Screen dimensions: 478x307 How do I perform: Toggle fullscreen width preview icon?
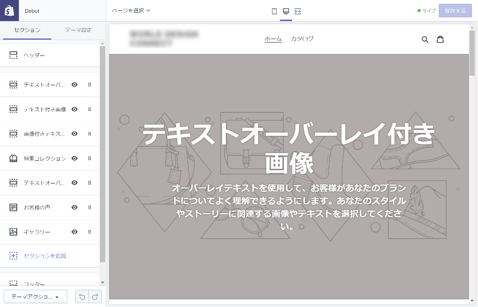pyautogui.click(x=298, y=11)
